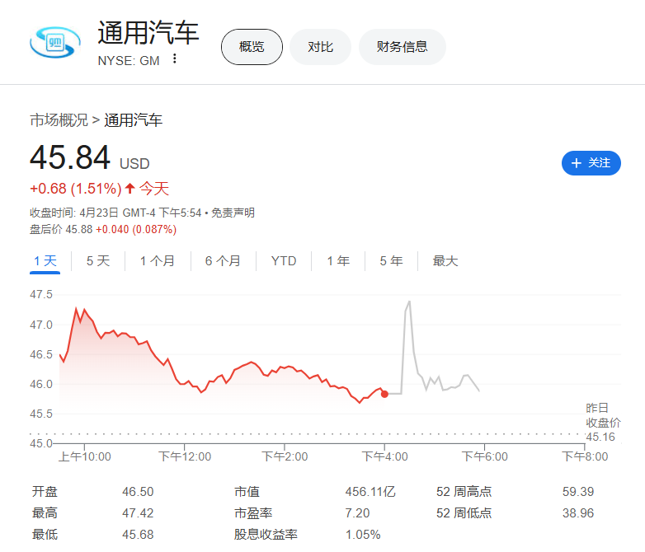Select the 1 天 chart range
The height and width of the screenshot is (552, 645).
45,261
